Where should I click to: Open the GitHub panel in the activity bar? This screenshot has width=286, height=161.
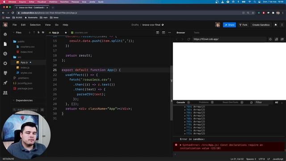[x=5, y=73]
